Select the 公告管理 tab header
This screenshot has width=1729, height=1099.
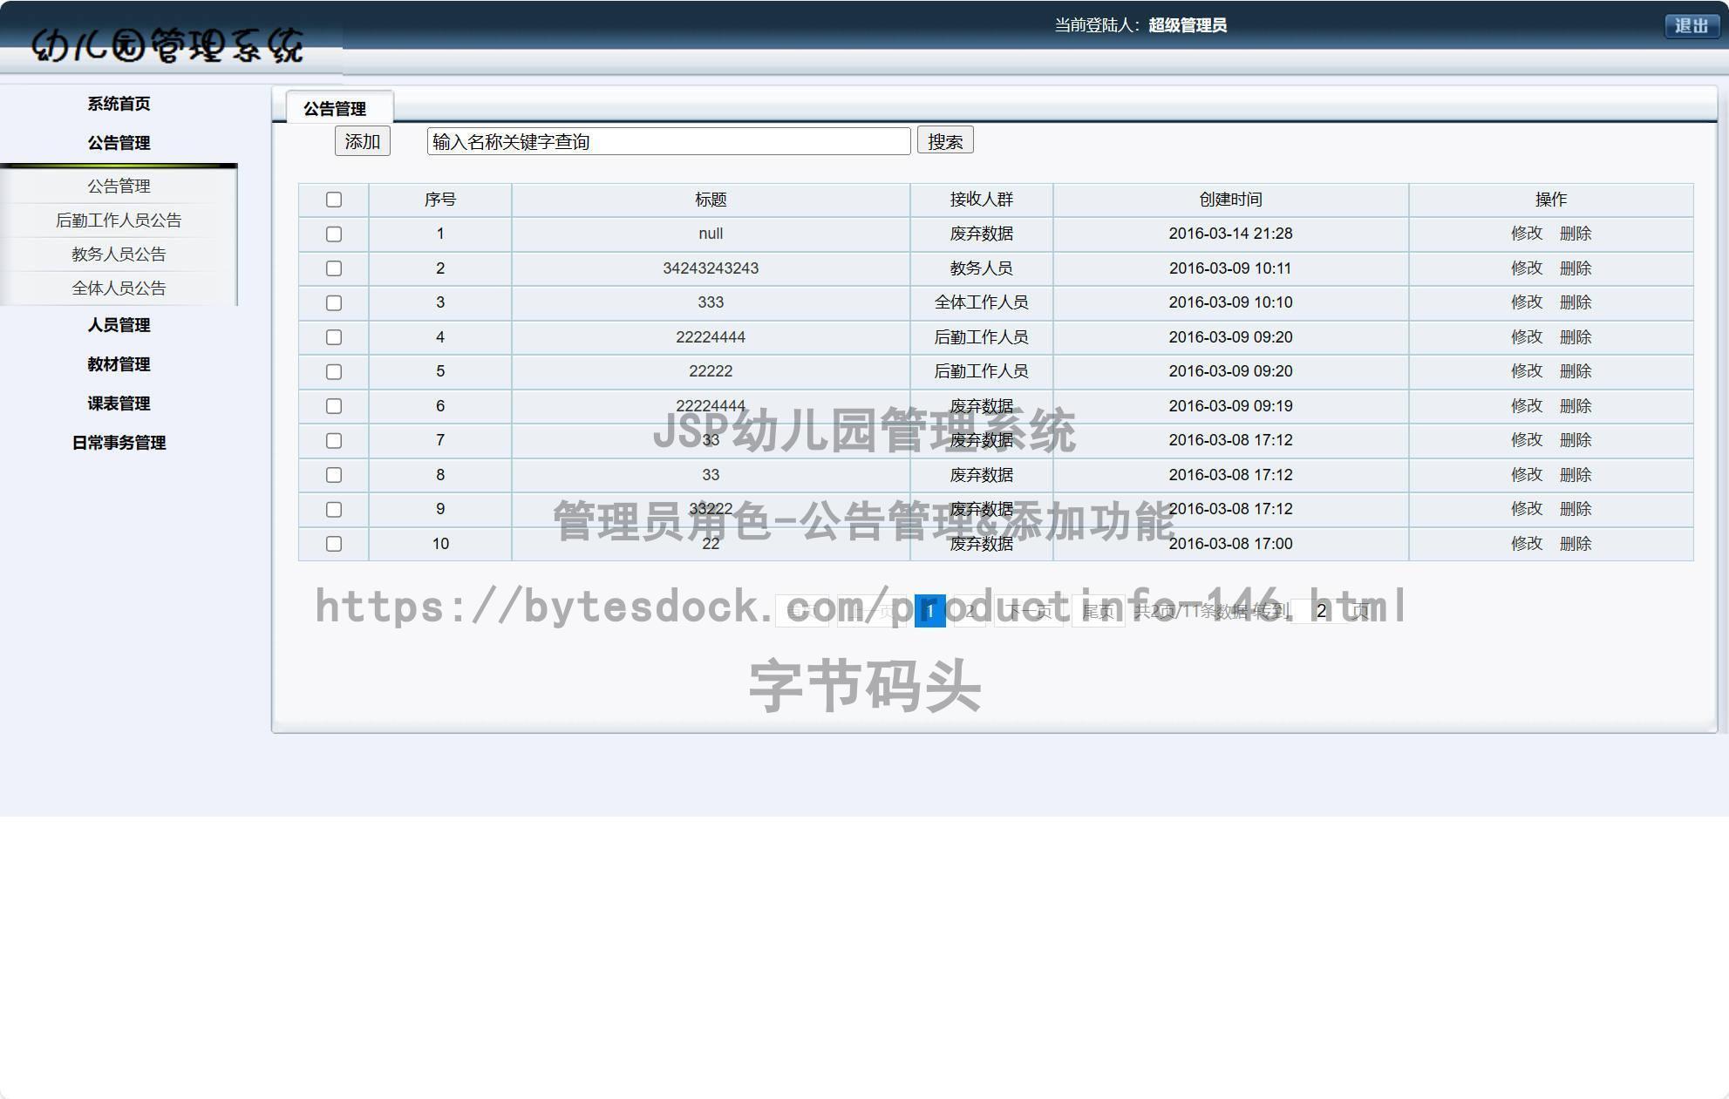pyautogui.click(x=335, y=109)
